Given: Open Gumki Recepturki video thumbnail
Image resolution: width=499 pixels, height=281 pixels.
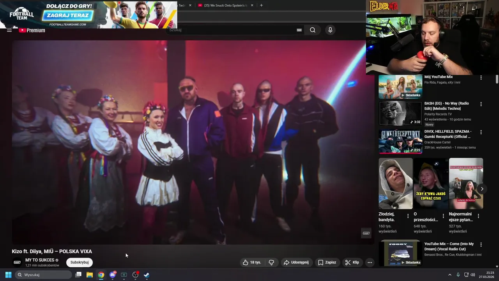Looking at the screenshot, I should click(400, 141).
